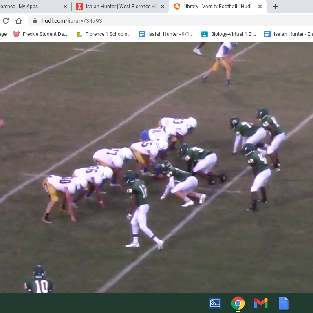Open the Isaiah Hunter En... doc bookmark
This screenshot has width=313, height=313.
coord(288,34)
